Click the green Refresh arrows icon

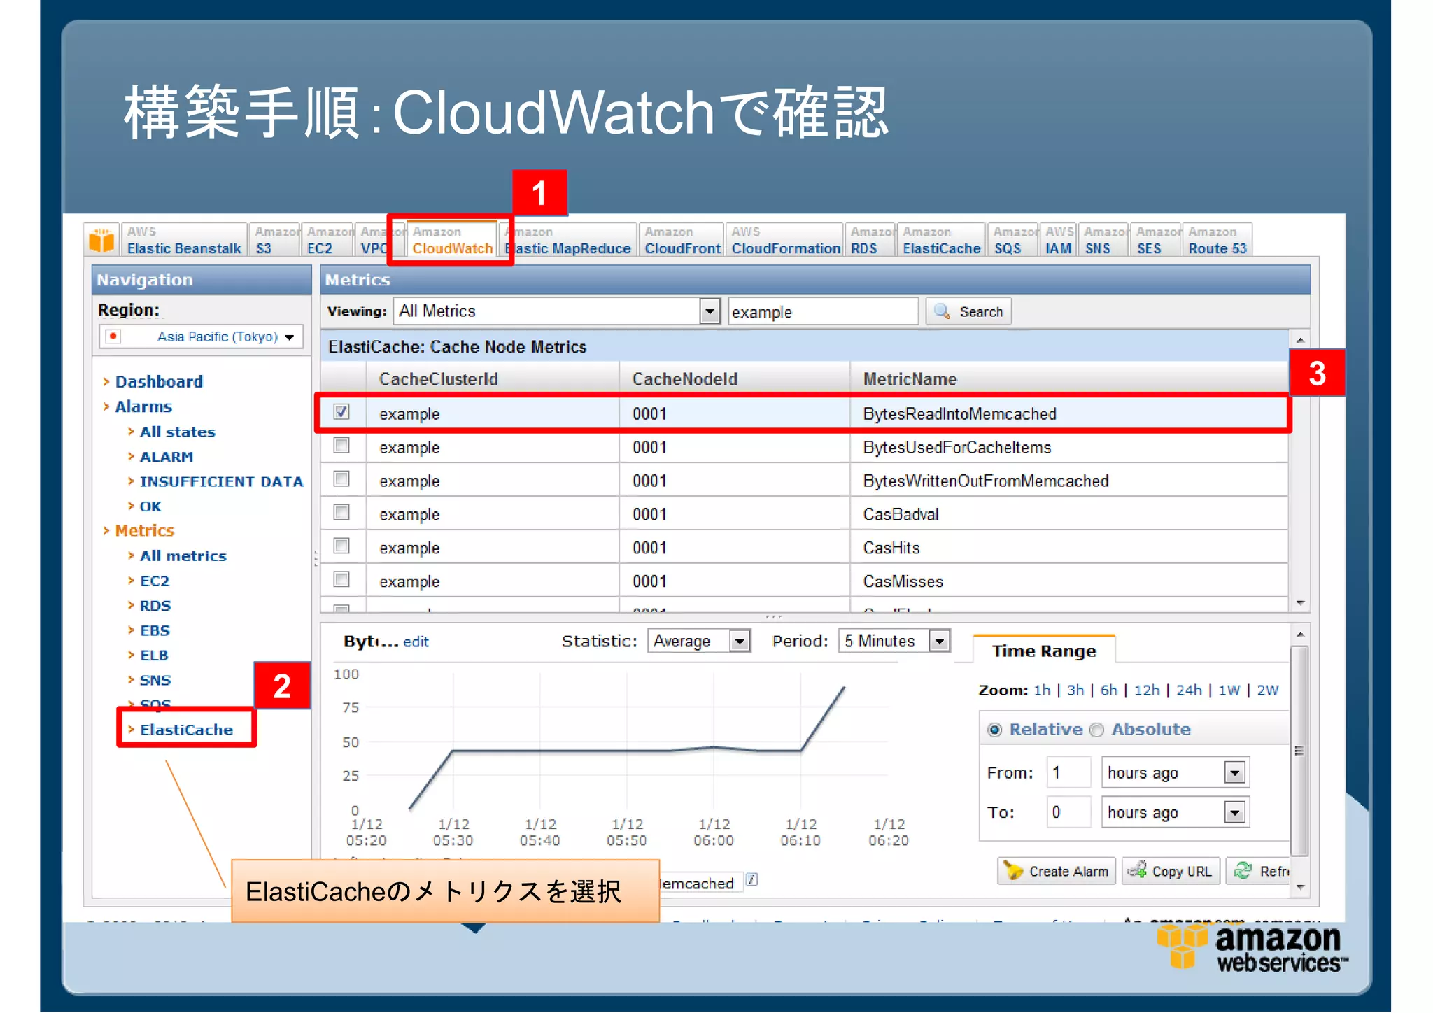[x=1243, y=870]
